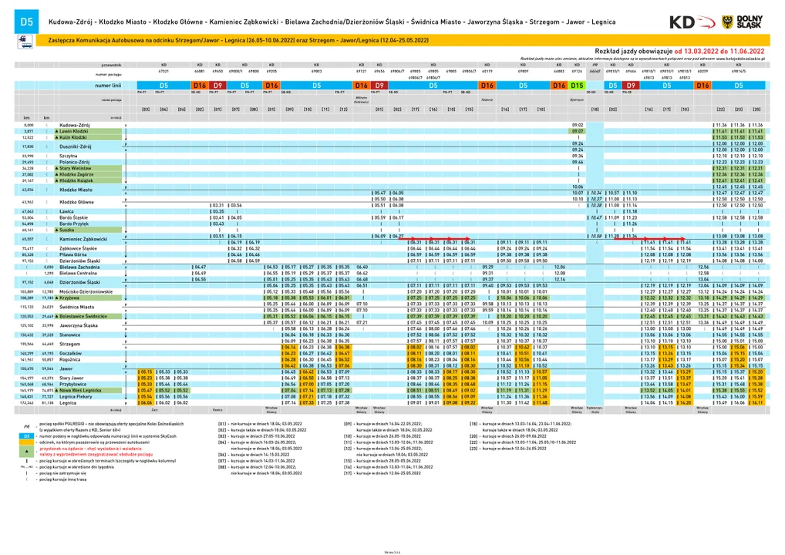Select the Ząbkowice Śląskie station label
Screen dimensions: 785x555
(x=78, y=249)
